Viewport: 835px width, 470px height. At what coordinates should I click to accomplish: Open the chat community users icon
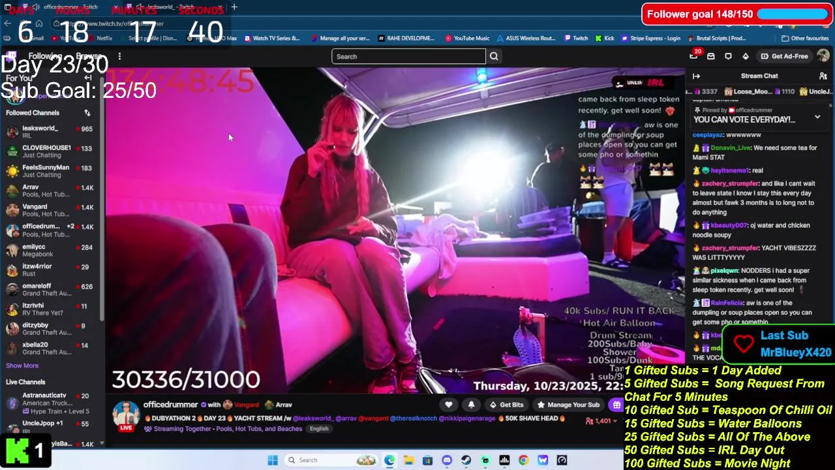pos(823,76)
